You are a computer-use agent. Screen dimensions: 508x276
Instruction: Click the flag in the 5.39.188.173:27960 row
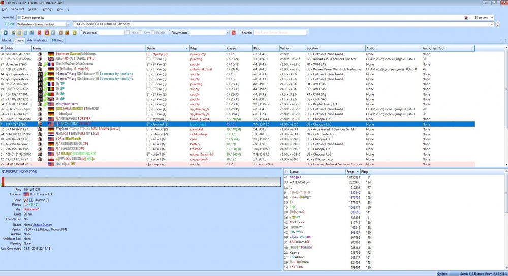click(51, 134)
